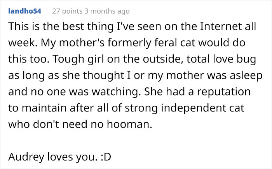Screen dimensions: 272x169
Task: Click the word "week" starting the second line
Action: pos(21,43)
